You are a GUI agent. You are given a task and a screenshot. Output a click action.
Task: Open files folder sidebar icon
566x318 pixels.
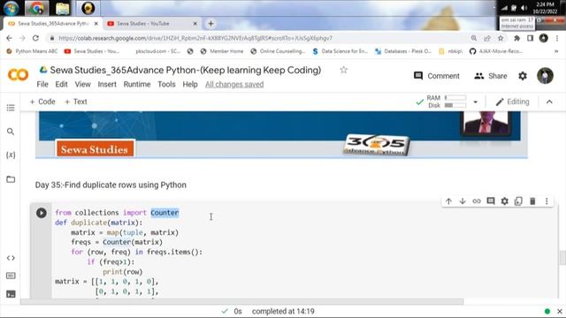click(11, 179)
